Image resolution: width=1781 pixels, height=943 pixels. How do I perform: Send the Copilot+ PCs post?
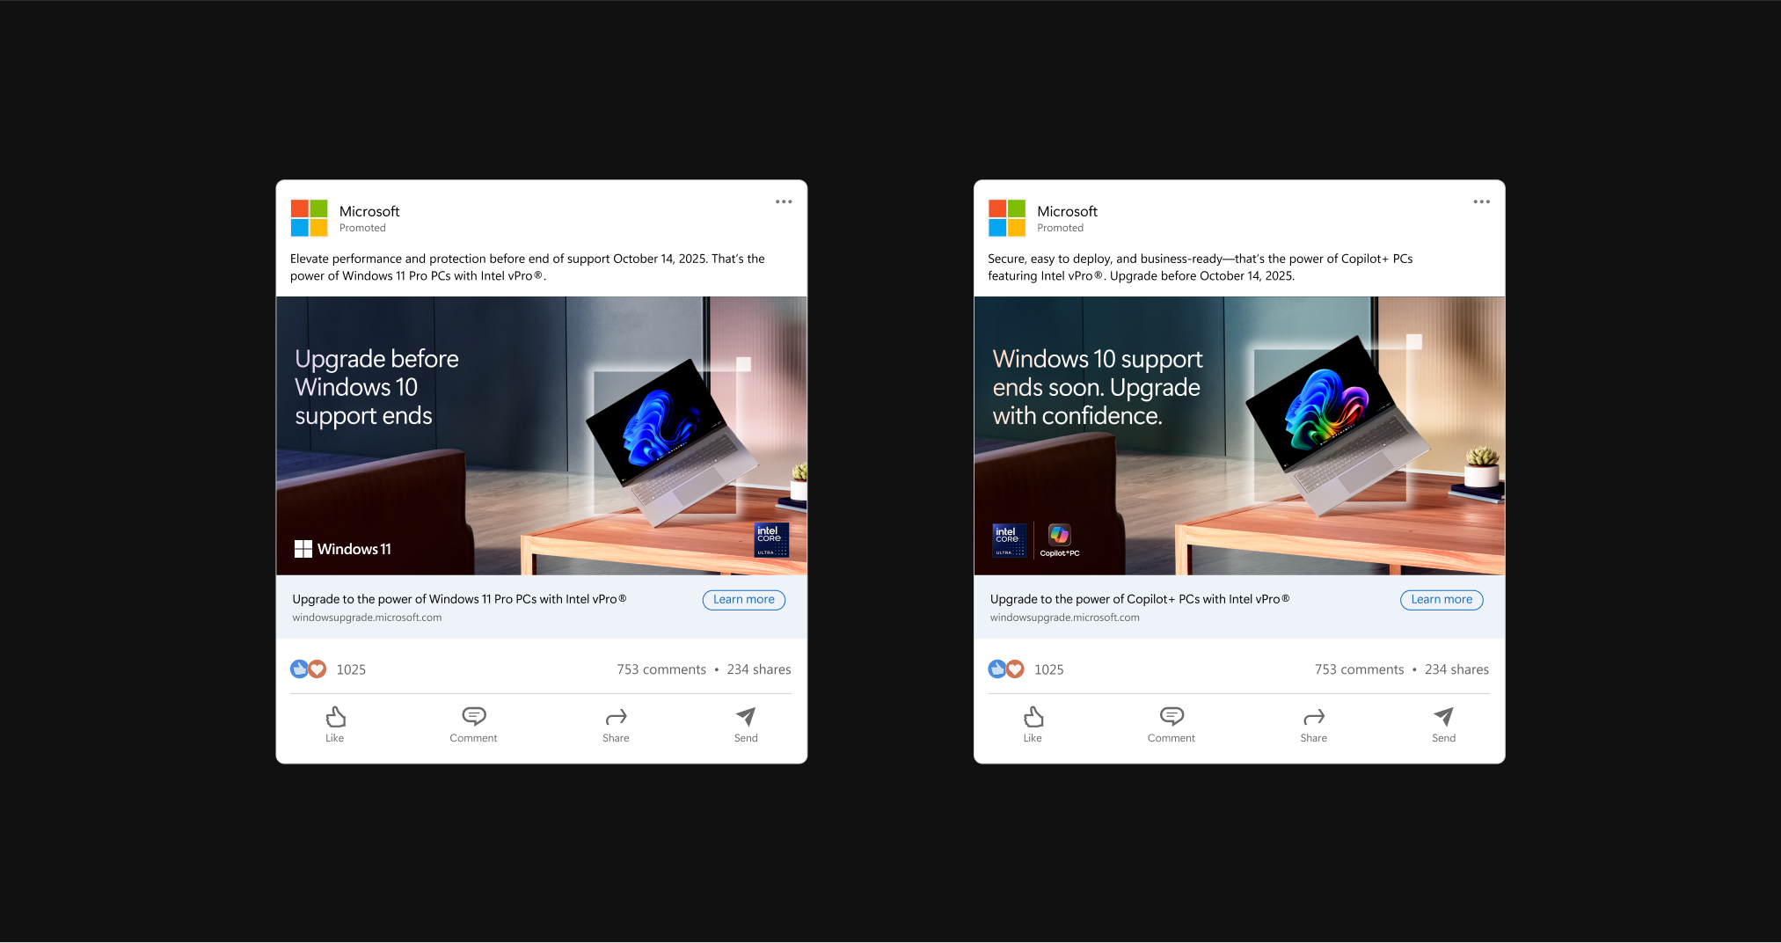(x=1443, y=725)
